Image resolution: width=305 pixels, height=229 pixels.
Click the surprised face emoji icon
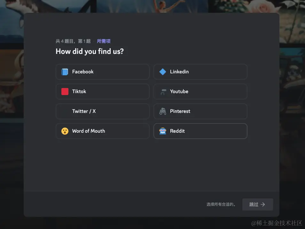point(65,131)
